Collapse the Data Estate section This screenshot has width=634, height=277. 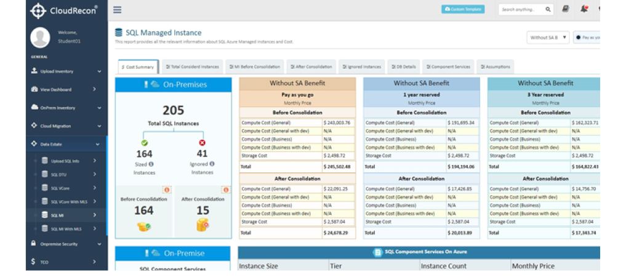coord(66,145)
